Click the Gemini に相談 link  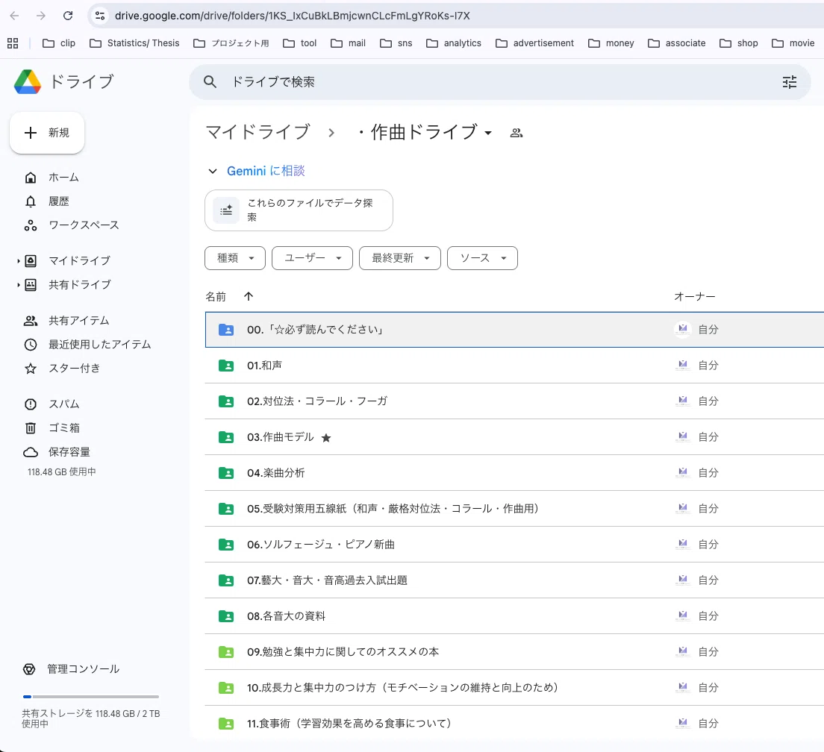click(266, 171)
